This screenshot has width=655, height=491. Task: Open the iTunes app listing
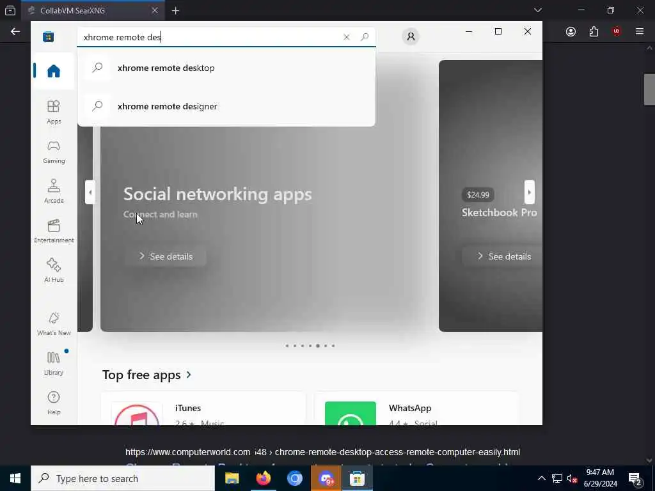[203, 409]
